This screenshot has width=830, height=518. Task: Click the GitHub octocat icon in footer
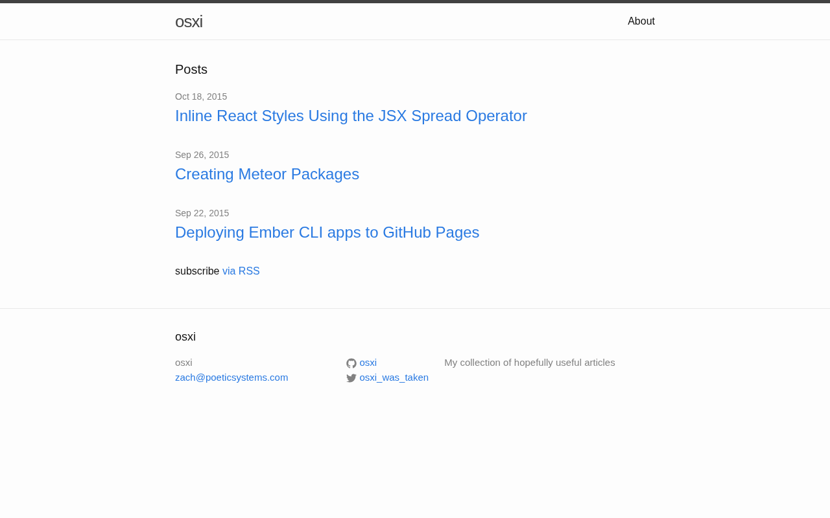click(351, 363)
